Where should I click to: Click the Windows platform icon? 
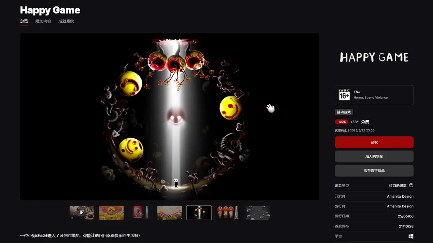411,236
